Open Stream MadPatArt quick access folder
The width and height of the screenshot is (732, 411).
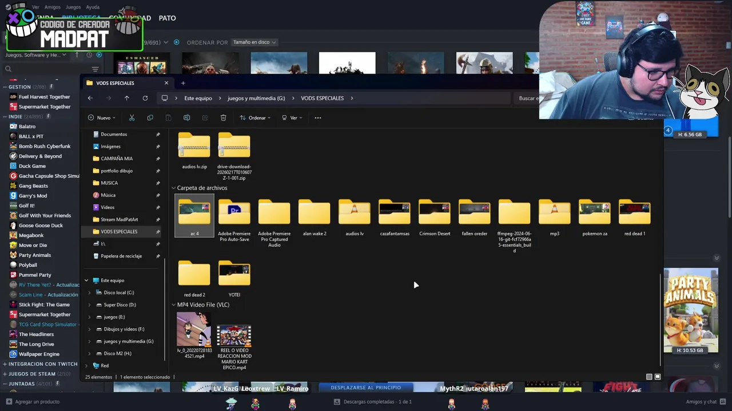tap(119, 219)
